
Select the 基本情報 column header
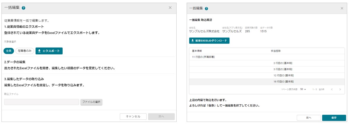coord(197,51)
